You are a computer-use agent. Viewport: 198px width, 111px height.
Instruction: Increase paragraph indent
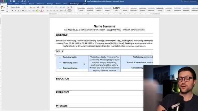click(64, 7)
